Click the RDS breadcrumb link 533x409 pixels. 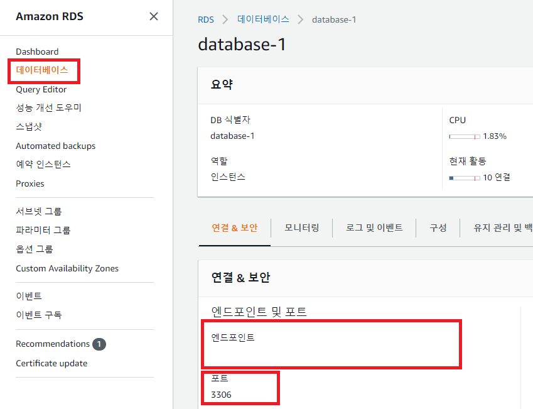pos(206,19)
